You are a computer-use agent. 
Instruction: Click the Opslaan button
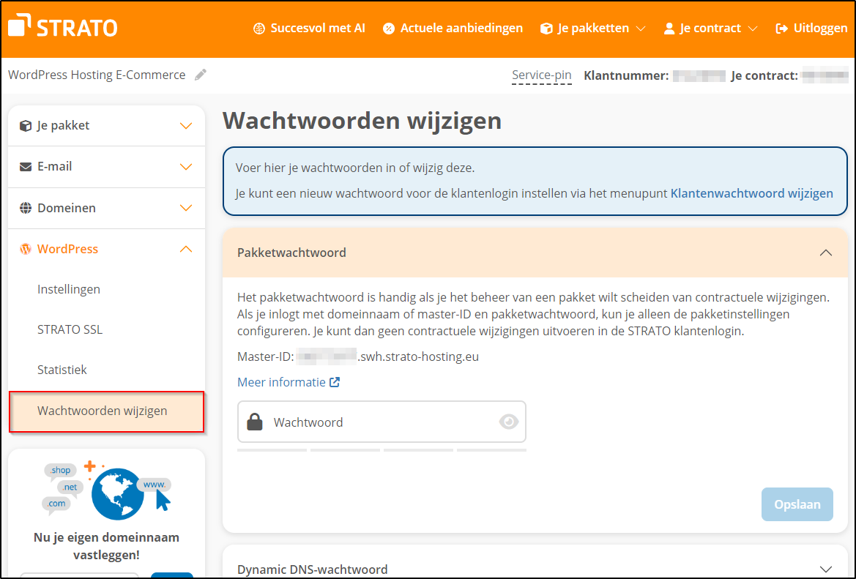(x=797, y=504)
